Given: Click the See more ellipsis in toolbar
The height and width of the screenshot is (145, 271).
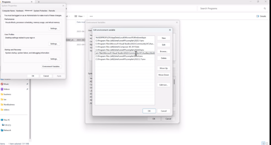Looking at the screenshot, I should coord(91,16).
